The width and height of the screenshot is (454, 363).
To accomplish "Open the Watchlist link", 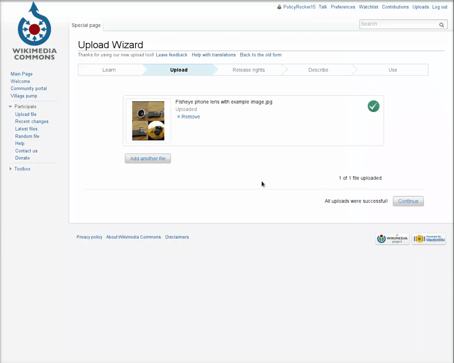I will (x=369, y=7).
